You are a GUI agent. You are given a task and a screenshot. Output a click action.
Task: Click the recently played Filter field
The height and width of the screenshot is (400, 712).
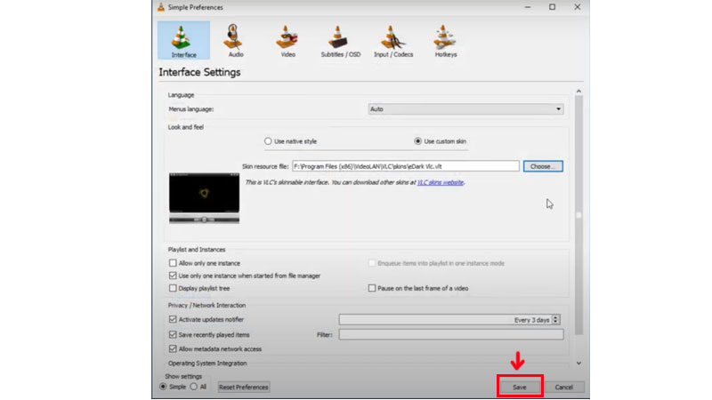click(x=451, y=335)
